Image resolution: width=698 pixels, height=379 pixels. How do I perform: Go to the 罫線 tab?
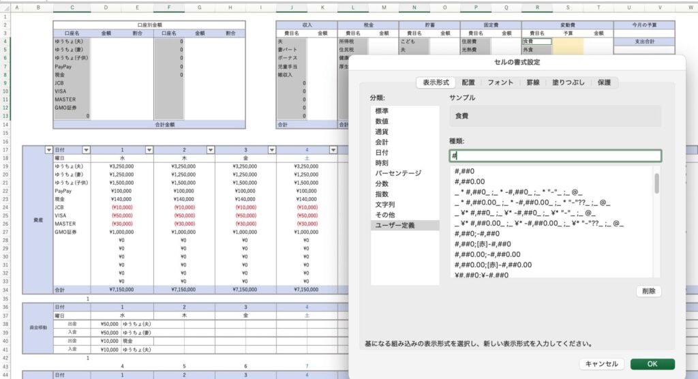coord(532,82)
